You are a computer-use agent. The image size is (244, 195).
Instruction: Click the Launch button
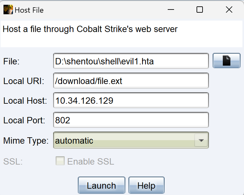[x=102, y=185]
